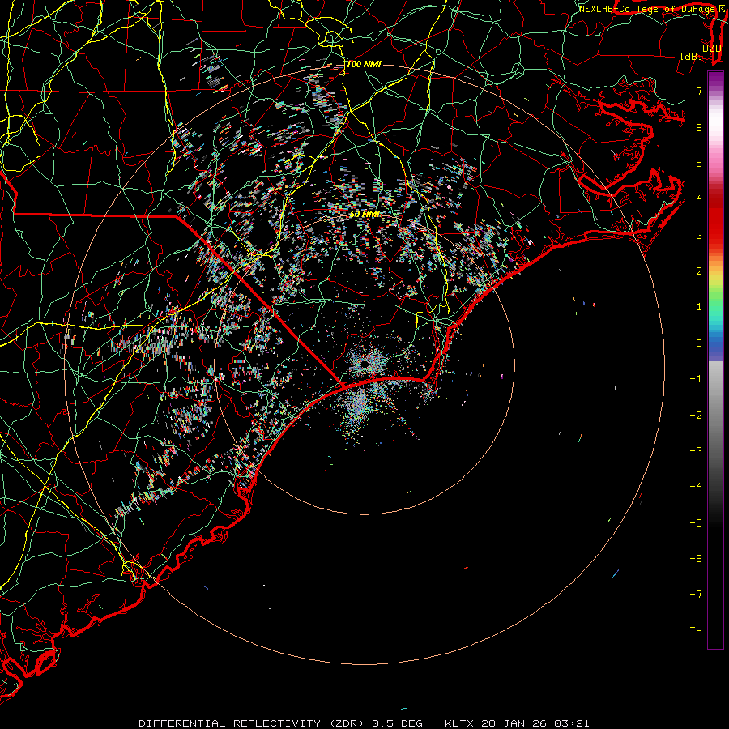Click the 4 value on color scale
The width and height of the screenshot is (729, 729).
(x=699, y=199)
